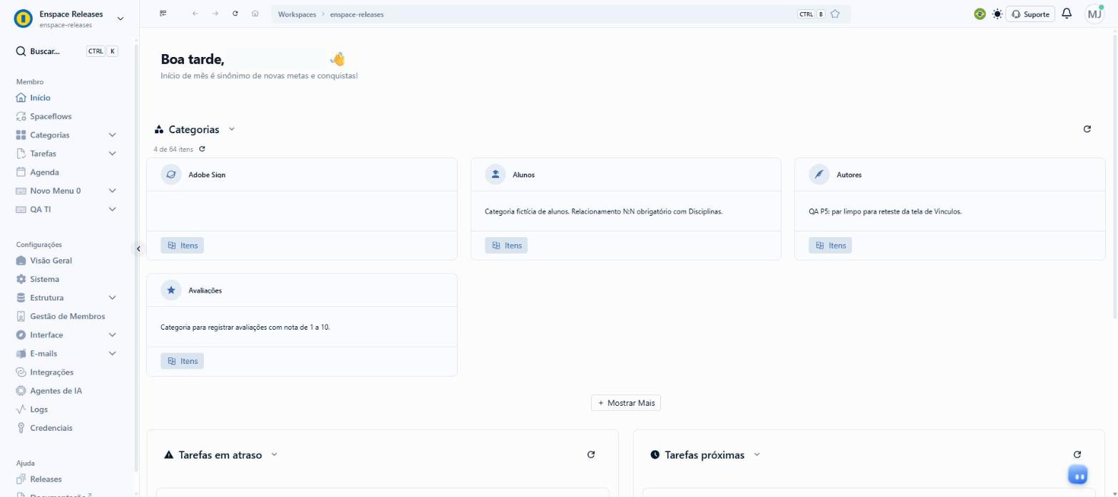Click Itens button on Avaliações card
Viewport: 1118px width, 497px height.
pyautogui.click(x=182, y=361)
